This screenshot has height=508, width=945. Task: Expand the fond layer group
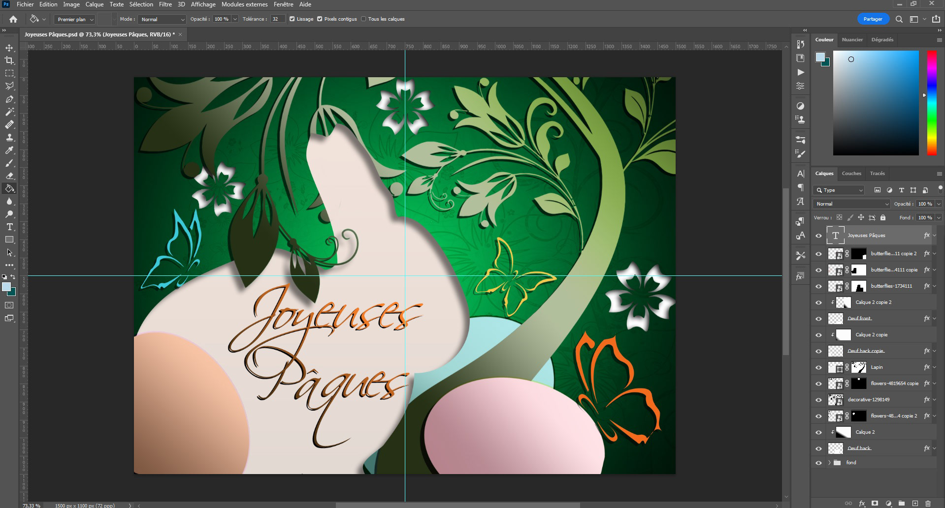829,463
